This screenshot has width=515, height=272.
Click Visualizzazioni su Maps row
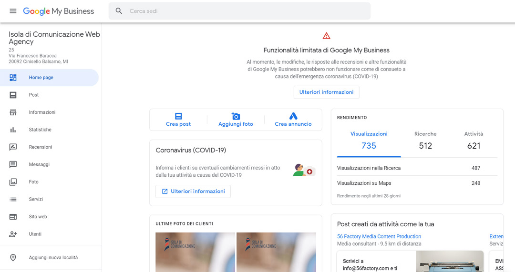click(417, 183)
